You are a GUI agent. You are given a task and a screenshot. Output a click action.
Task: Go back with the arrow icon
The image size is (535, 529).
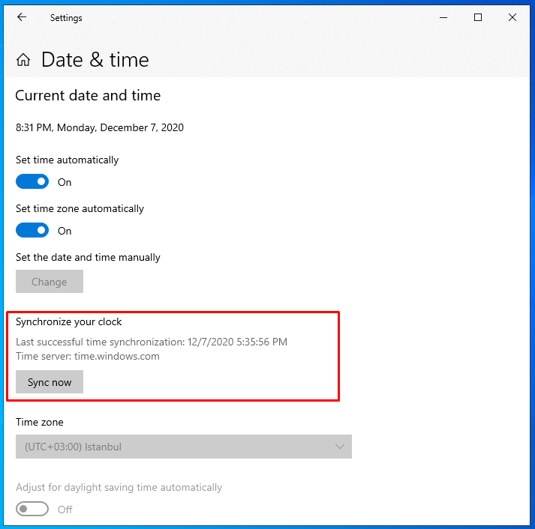pos(22,17)
